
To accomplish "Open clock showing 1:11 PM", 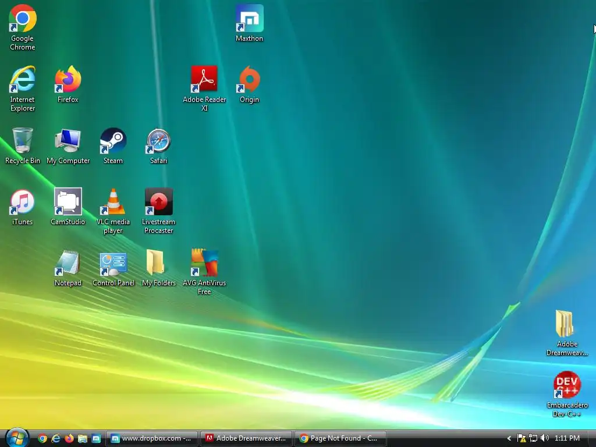I will (x=567, y=438).
